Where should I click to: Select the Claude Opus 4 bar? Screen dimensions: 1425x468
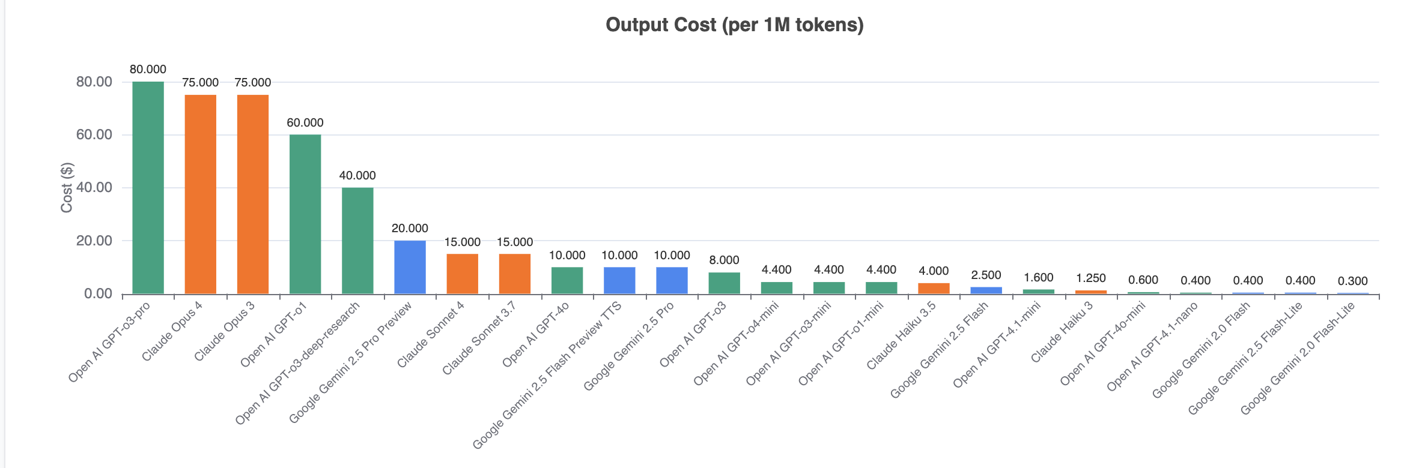click(x=200, y=194)
